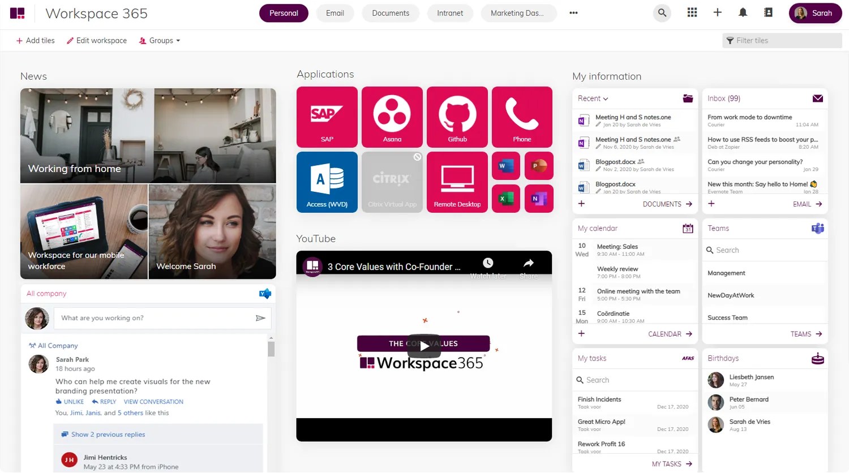
Task: Click the Inbox envelope icon
Action: click(818, 98)
